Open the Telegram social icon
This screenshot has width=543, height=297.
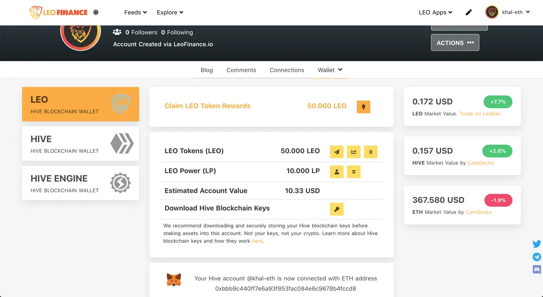pos(537,257)
